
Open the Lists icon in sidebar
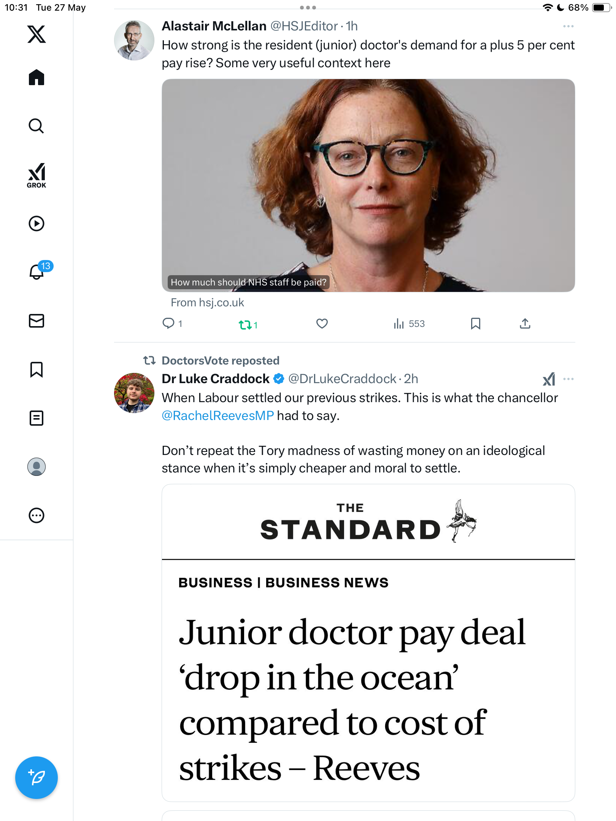pyautogui.click(x=37, y=418)
